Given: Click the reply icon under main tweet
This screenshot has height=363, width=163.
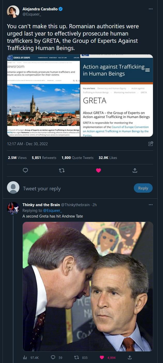Looking at the screenshot, I should (x=25, y=170).
